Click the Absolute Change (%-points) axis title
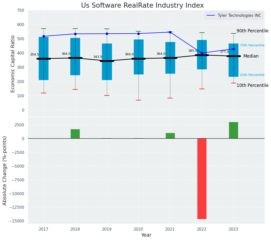Screen dimensions: 271x240 (5, 170)
